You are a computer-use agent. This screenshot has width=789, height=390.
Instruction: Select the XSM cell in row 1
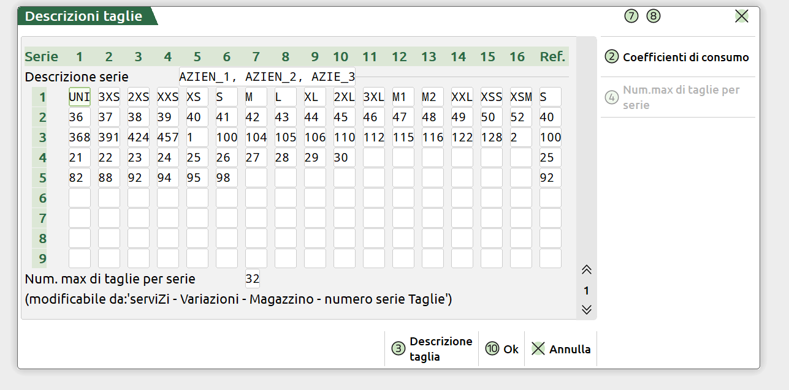tap(521, 97)
